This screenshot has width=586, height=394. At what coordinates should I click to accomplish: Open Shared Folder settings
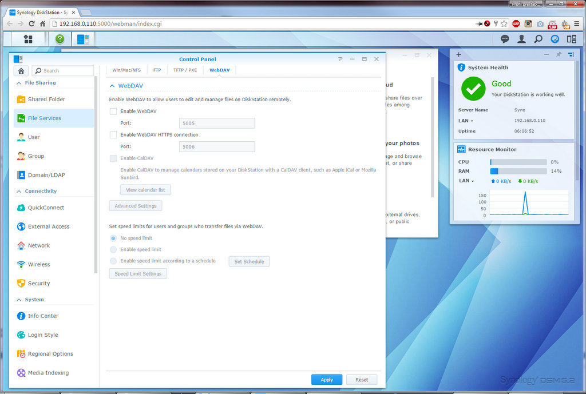point(54,99)
